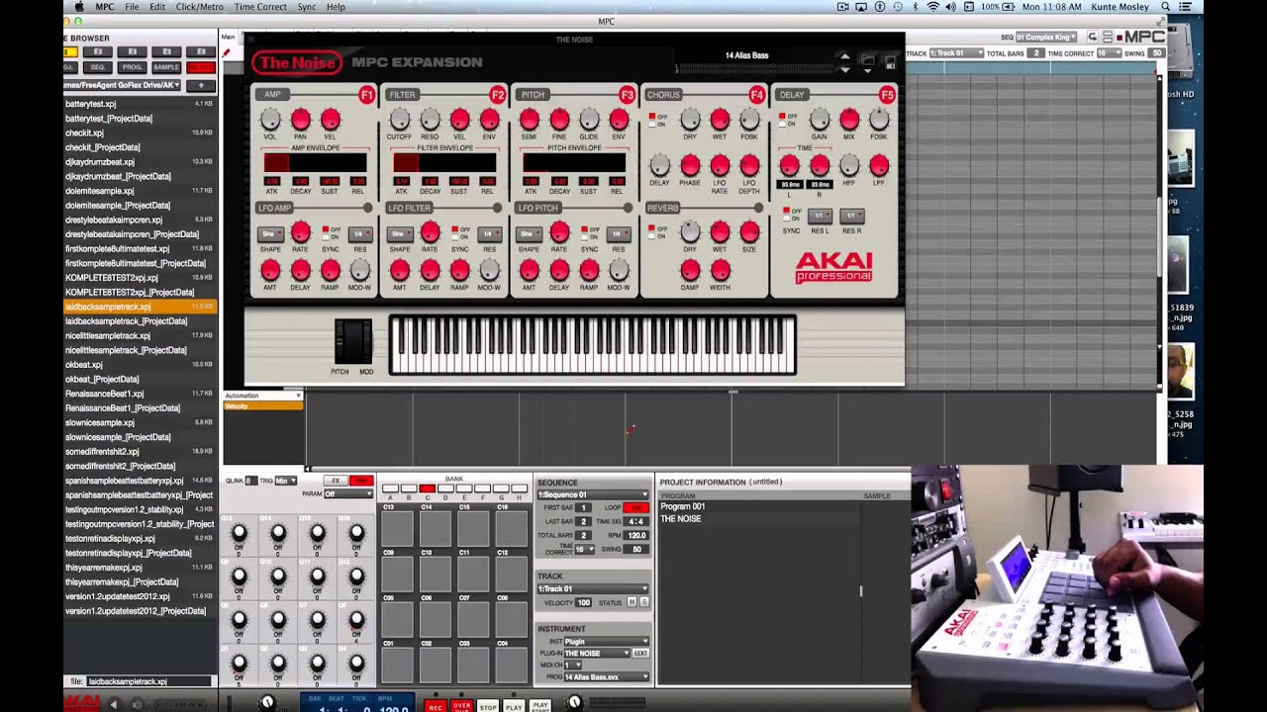Go to next preset with down arrow
This screenshot has height=712, width=1267.
point(844,69)
